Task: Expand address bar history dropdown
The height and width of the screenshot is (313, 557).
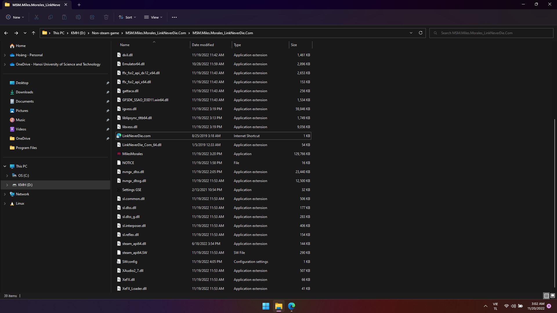Action: point(411,33)
